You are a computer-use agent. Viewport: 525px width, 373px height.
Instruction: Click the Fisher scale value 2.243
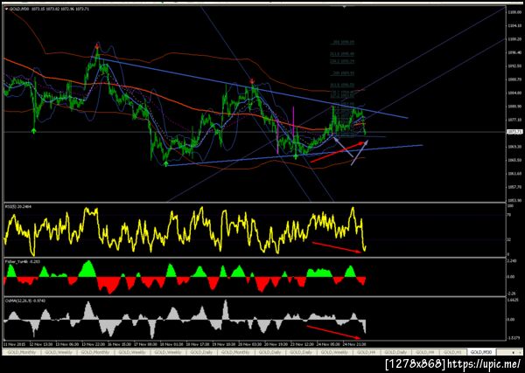512,261
